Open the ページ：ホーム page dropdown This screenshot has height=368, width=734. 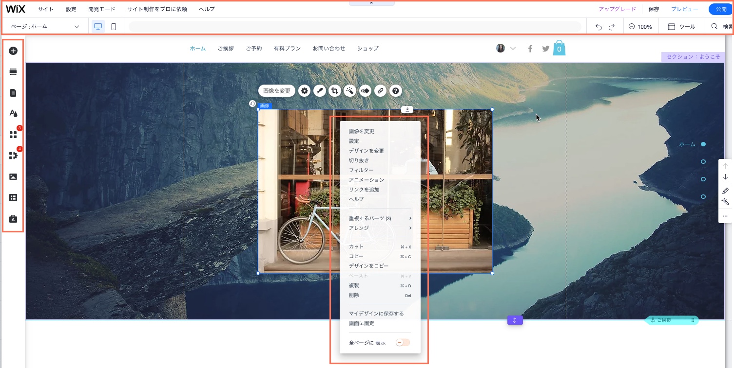pyautogui.click(x=45, y=27)
